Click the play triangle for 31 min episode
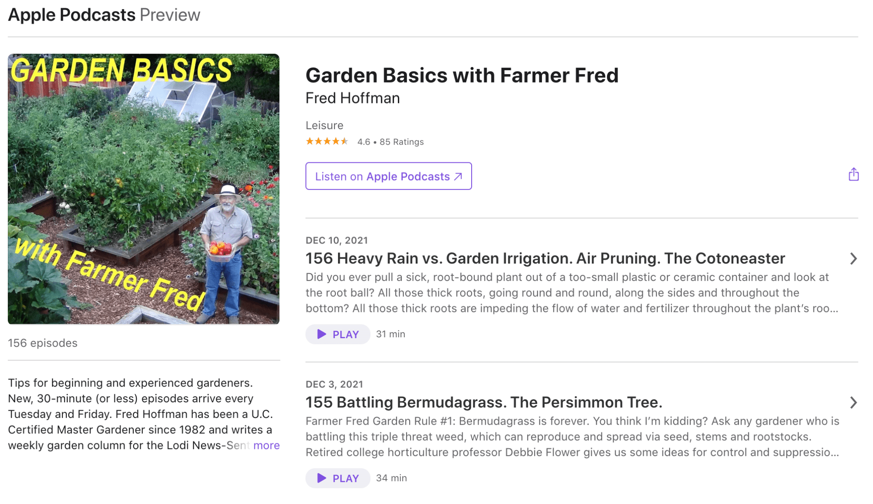The image size is (873, 504). 321,334
